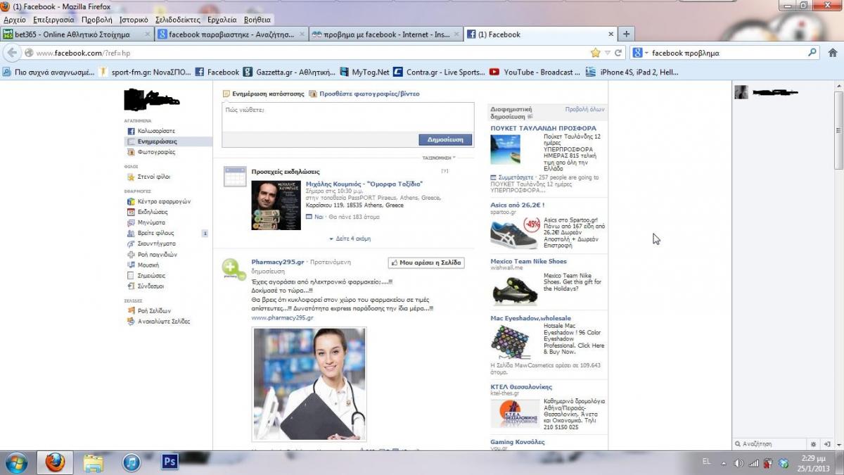Open Gazzetta.gr bookmark in toolbar
The width and height of the screenshot is (844, 475).
point(289,72)
